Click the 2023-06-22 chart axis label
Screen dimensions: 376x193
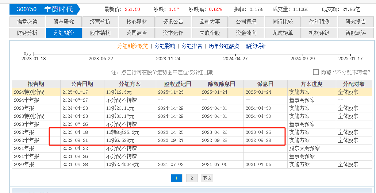coord(101,59)
